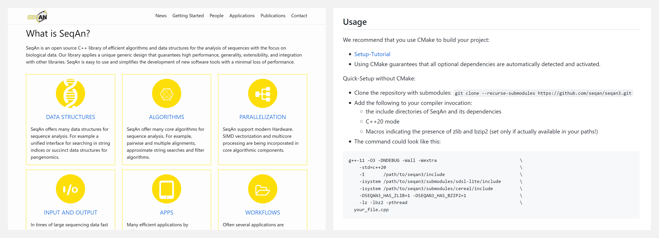
Task: Follow the Setup-Tutorial link
Action: 372,54
